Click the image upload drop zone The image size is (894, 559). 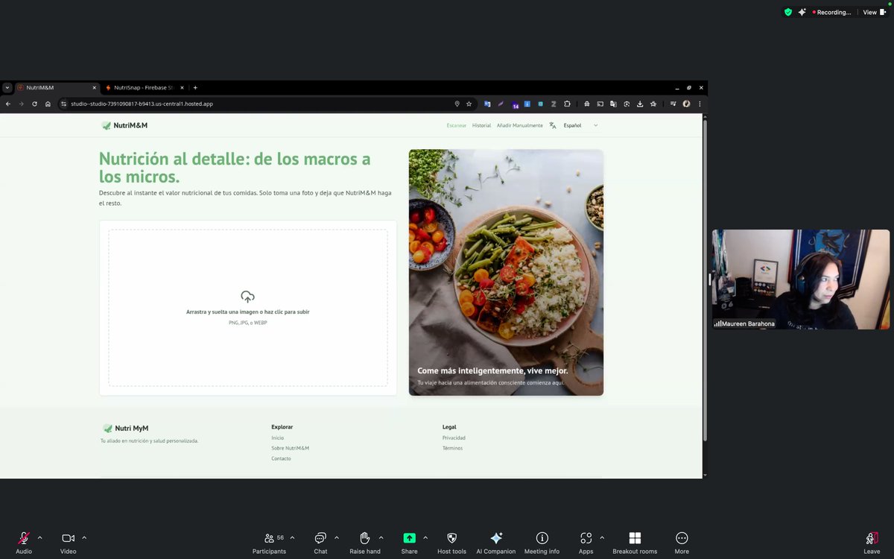pyautogui.click(x=248, y=308)
